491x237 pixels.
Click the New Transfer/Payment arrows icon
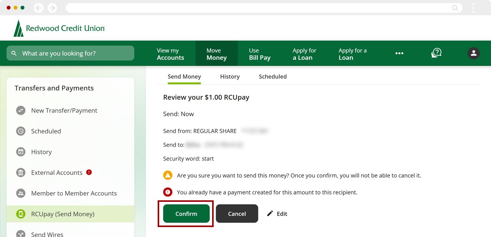(21, 110)
